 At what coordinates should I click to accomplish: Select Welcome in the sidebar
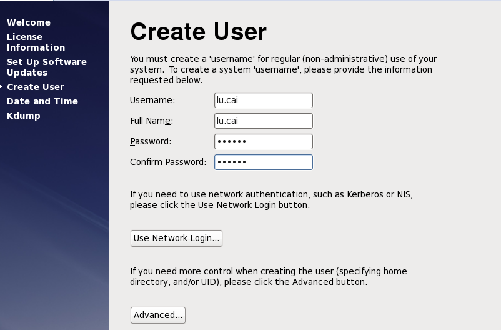(29, 22)
